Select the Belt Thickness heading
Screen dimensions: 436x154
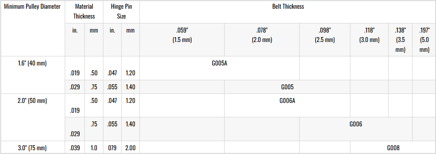pos(288,7)
